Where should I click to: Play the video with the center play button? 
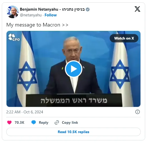[73, 69]
